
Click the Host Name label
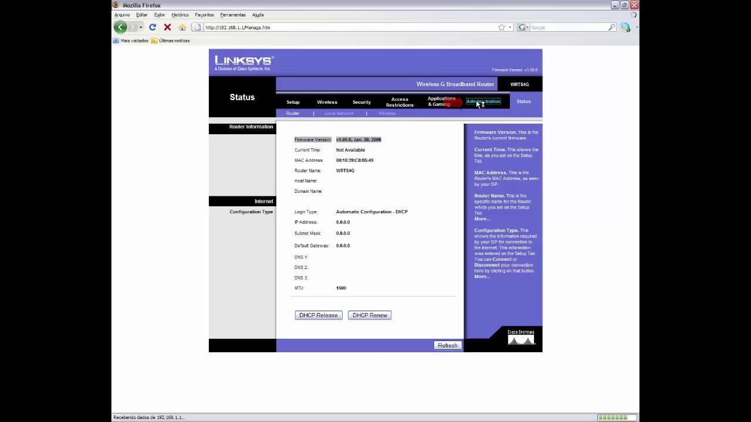coord(306,181)
